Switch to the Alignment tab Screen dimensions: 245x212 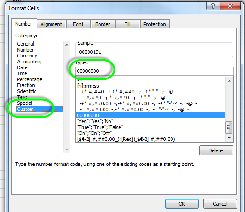tap(51, 24)
